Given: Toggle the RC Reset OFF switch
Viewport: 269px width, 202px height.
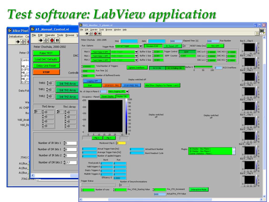Looking at the screenshot, I should tap(172, 46).
